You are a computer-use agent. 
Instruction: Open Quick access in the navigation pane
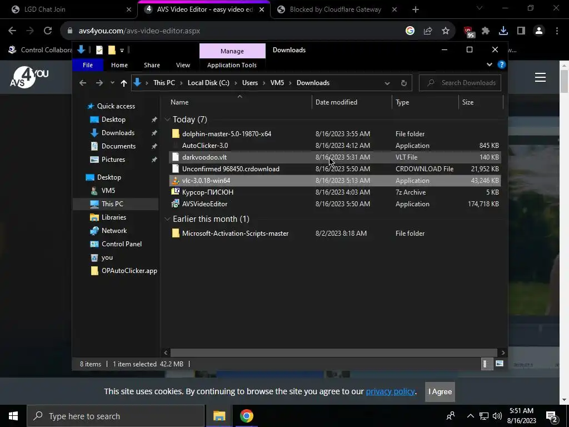pyautogui.click(x=116, y=106)
